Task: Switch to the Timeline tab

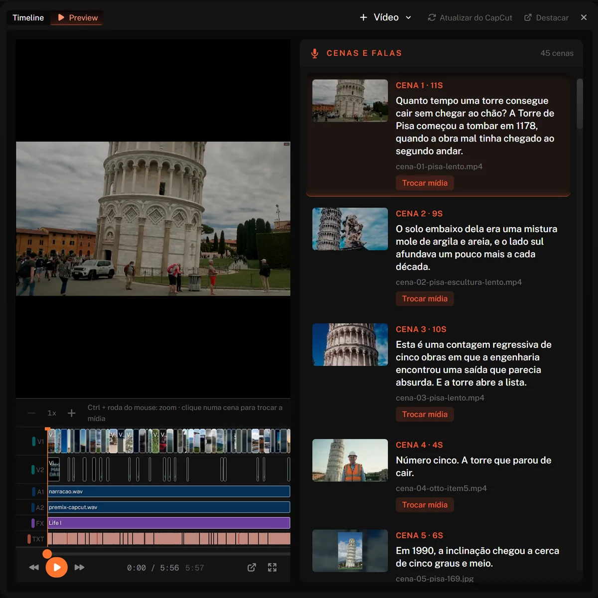Action: tap(28, 17)
